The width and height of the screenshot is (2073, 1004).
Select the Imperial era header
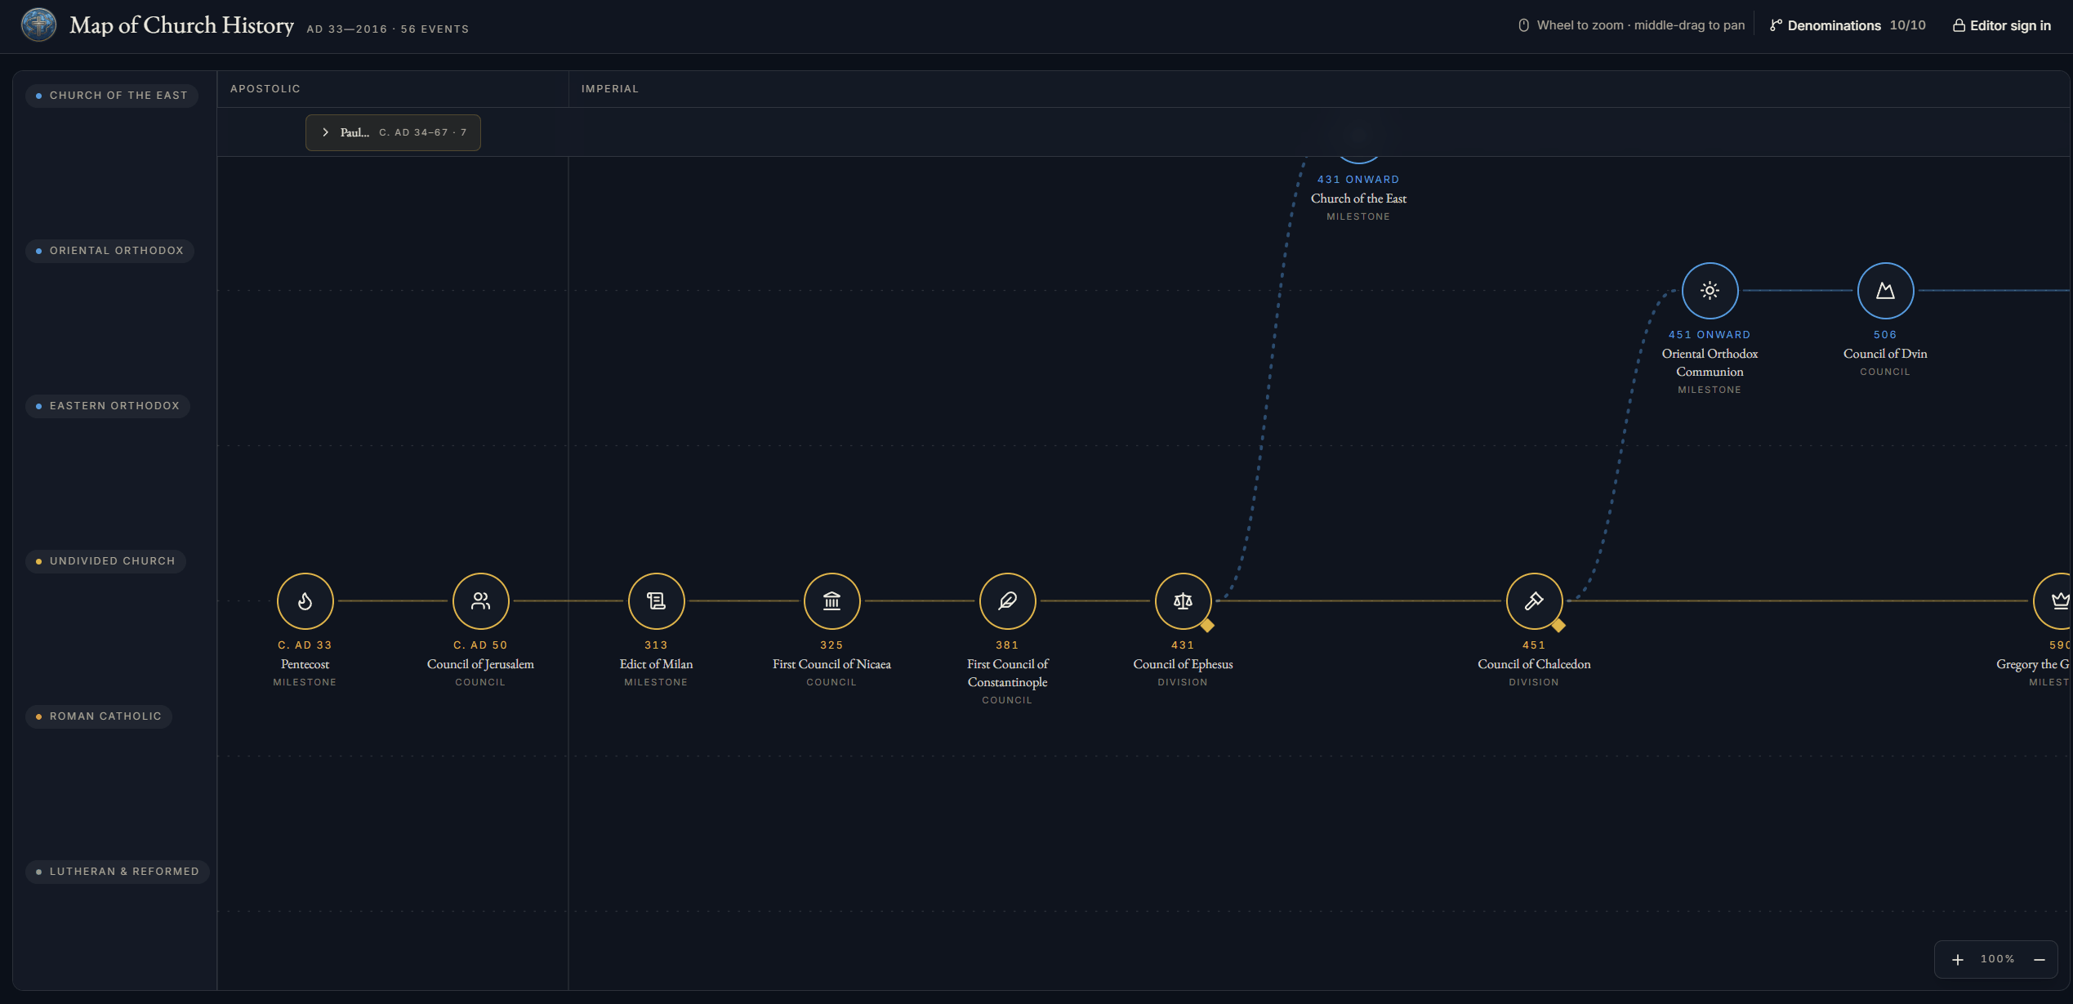coord(609,88)
